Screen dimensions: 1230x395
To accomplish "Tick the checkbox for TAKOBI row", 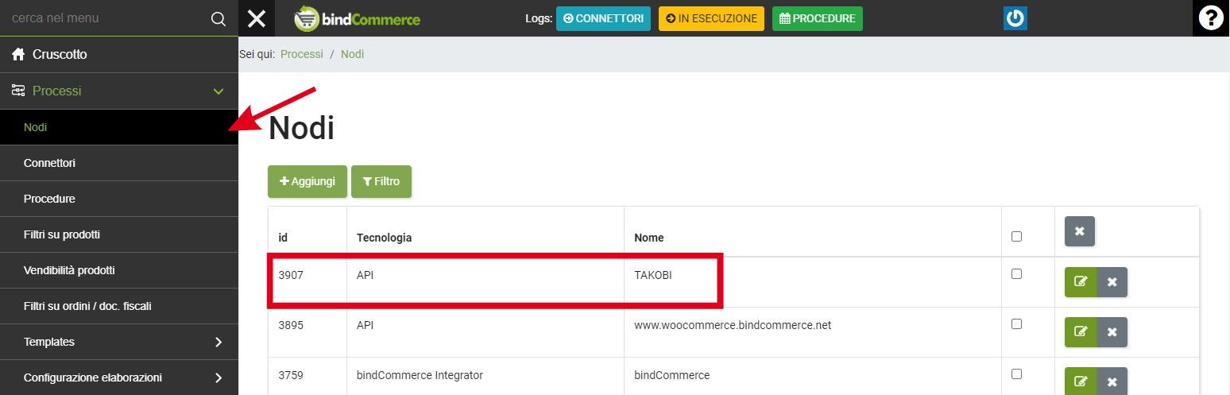I will pos(1016,274).
